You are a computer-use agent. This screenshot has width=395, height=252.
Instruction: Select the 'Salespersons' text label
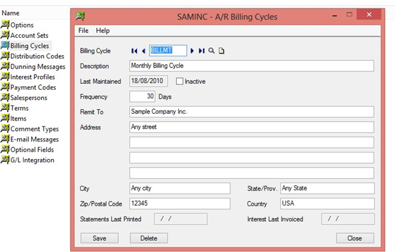click(x=29, y=98)
